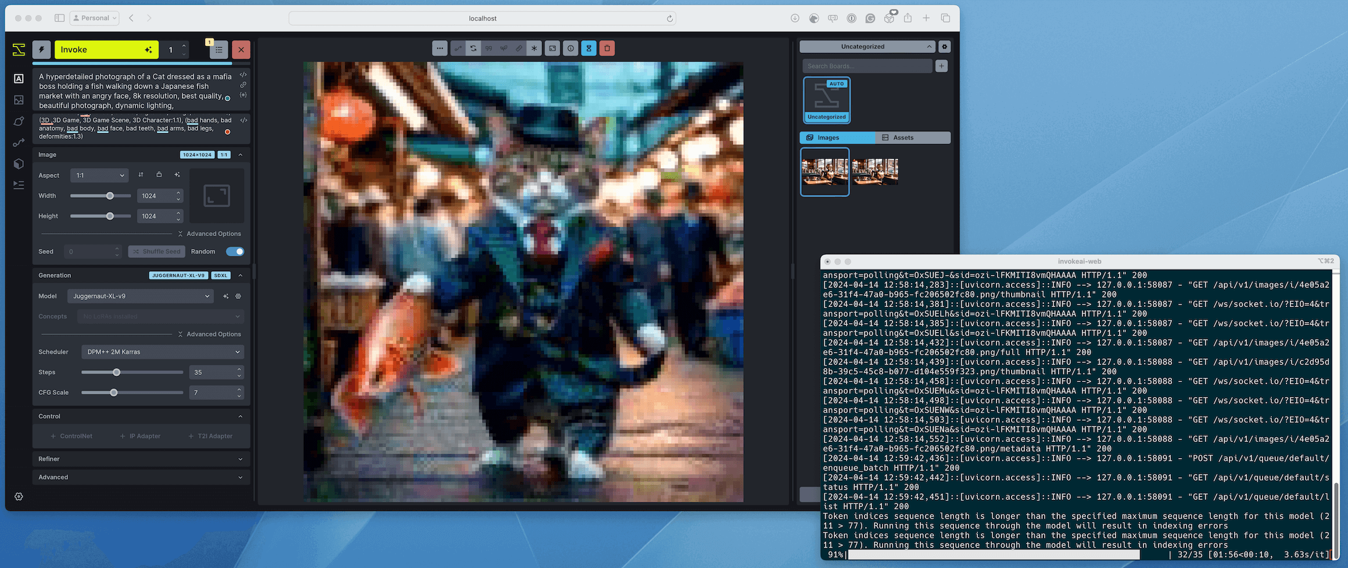Click the dynamic prompts braces icon
The height and width of the screenshot is (568, 1348).
click(243, 95)
